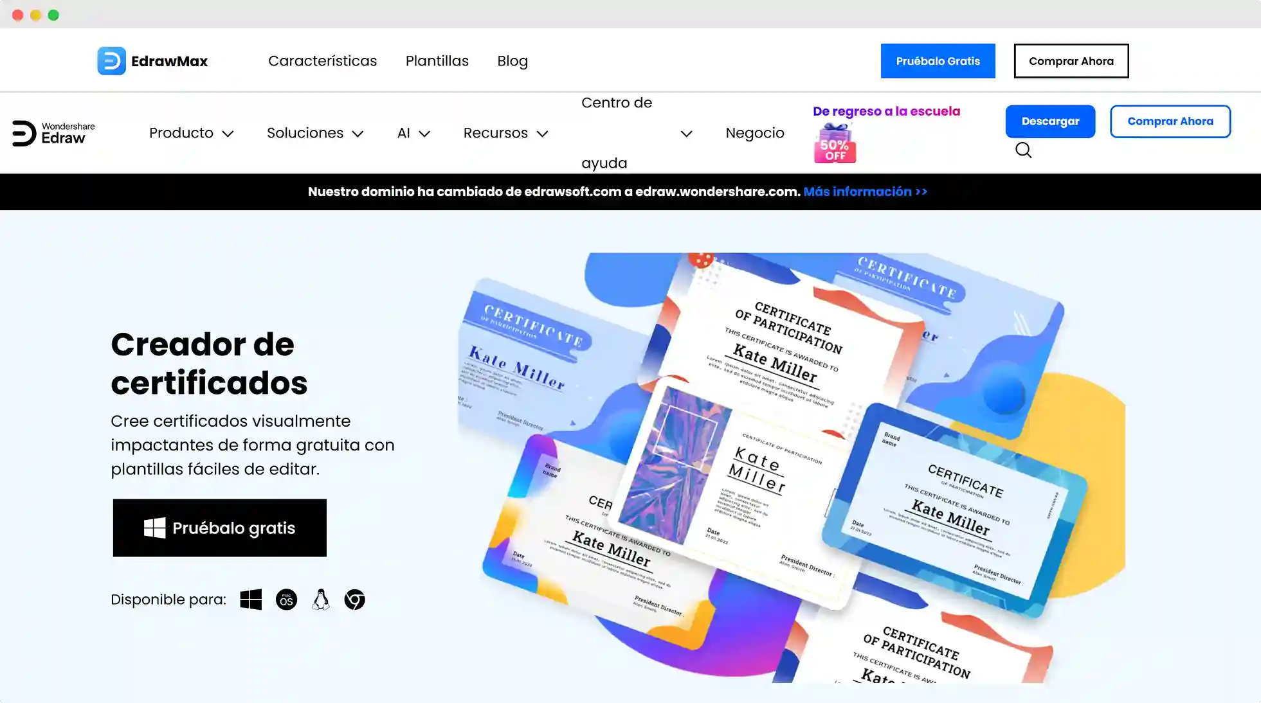The image size is (1261, 703).
Task: Open the Blog nav link
Action: coord(513,61)
